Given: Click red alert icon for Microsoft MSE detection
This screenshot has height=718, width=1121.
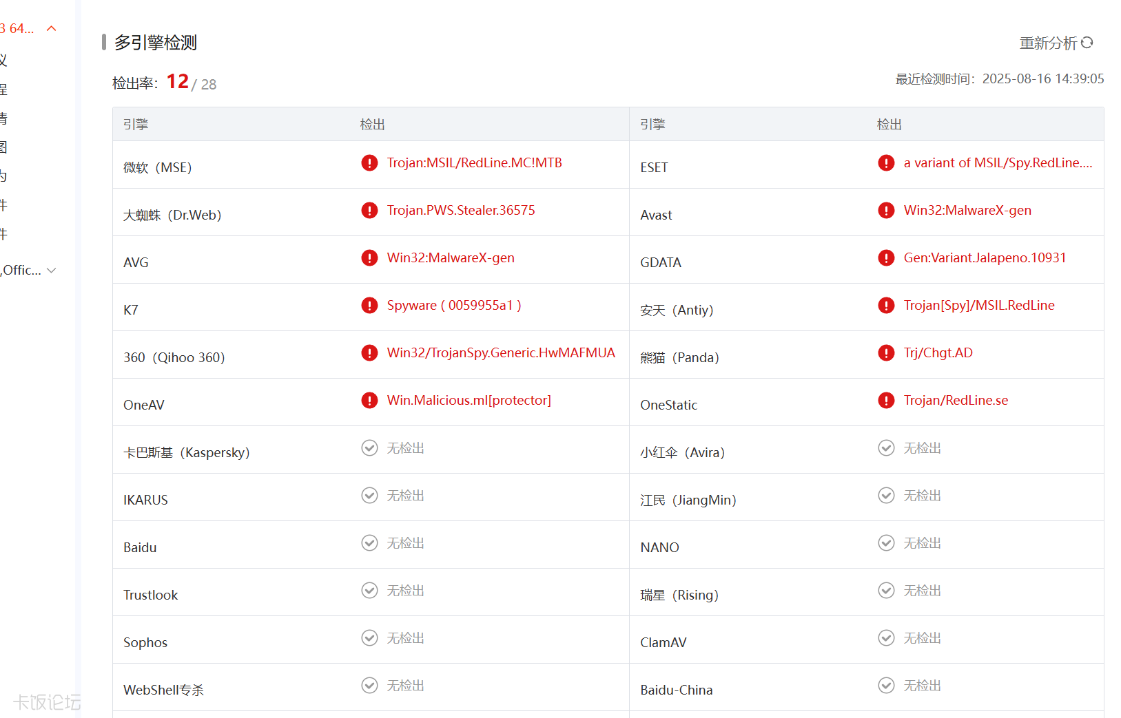Looking at the screenshot, I should 369,163.
